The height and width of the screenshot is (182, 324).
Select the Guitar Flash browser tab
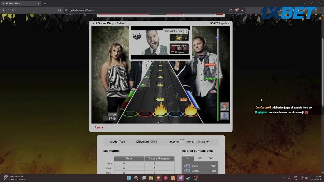tap(21, 3)
